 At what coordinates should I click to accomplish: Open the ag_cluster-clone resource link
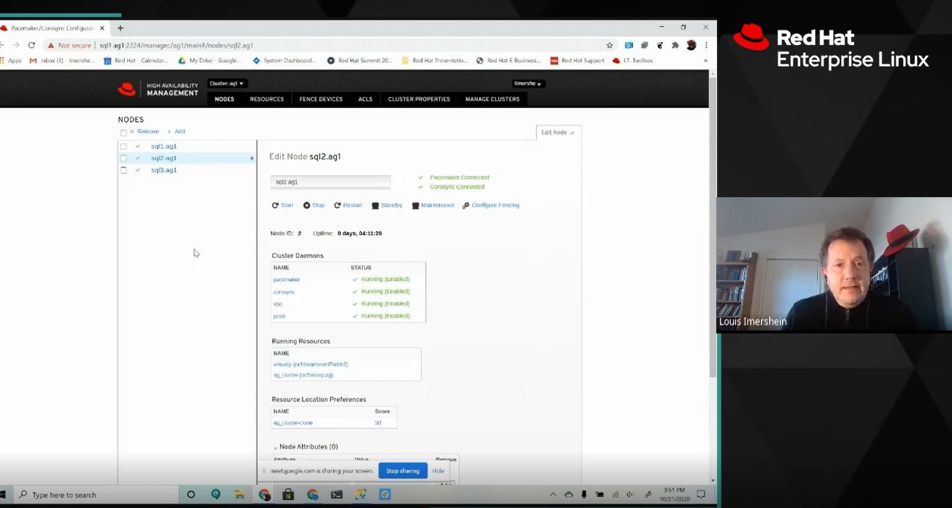coord(294,422)
